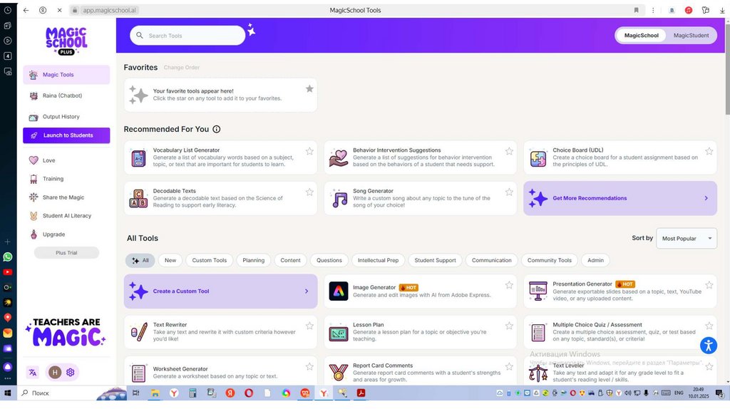
Task: Filter tools by Planning category
Action: (x=253, y=261)
